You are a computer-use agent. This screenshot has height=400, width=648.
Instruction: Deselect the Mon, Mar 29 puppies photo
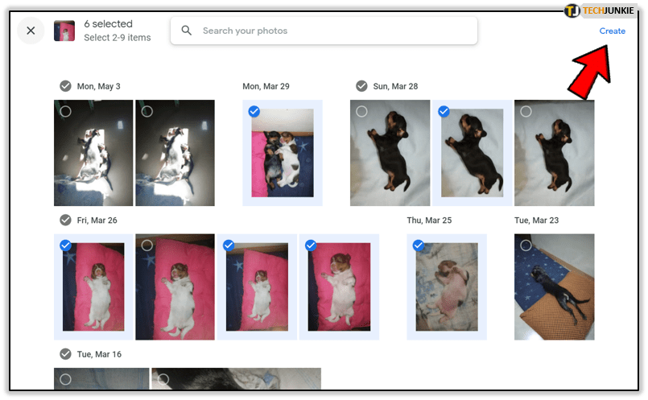coord(254,112)
